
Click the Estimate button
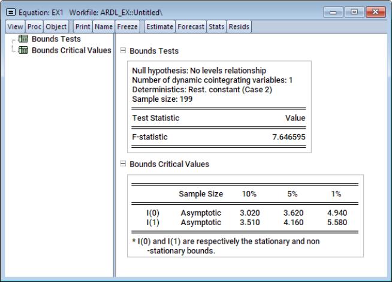[160, 26]
